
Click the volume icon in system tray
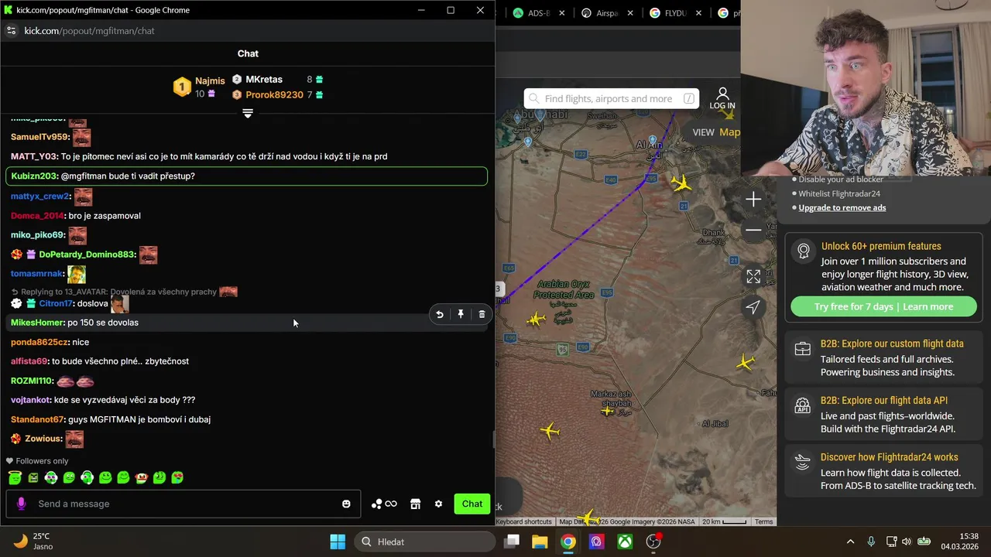[x=908, y=542]
